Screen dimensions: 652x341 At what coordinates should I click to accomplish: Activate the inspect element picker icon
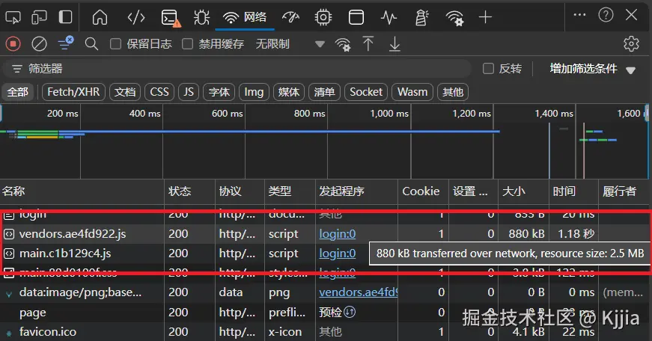point(13,17)
